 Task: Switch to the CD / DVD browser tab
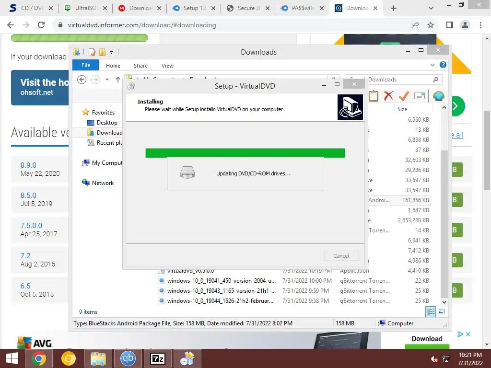(32, 8)
